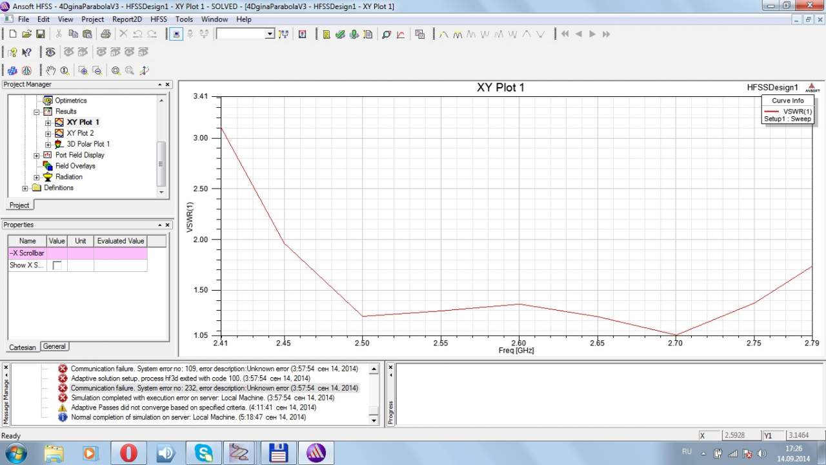
Task: Click the Validate design checkmark icon
Action: point(340,34)
